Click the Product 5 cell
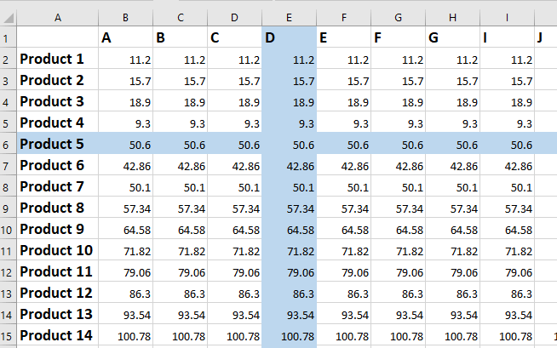 point(57,144)
